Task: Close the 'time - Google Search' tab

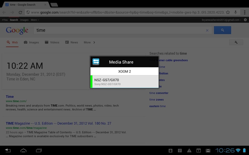Action: click(45, 5)
